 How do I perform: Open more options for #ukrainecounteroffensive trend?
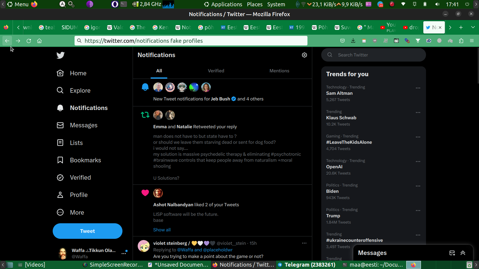(x=418, y=235)
